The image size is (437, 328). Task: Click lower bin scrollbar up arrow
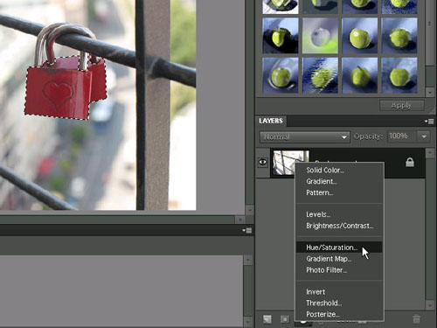pos(247,260)
